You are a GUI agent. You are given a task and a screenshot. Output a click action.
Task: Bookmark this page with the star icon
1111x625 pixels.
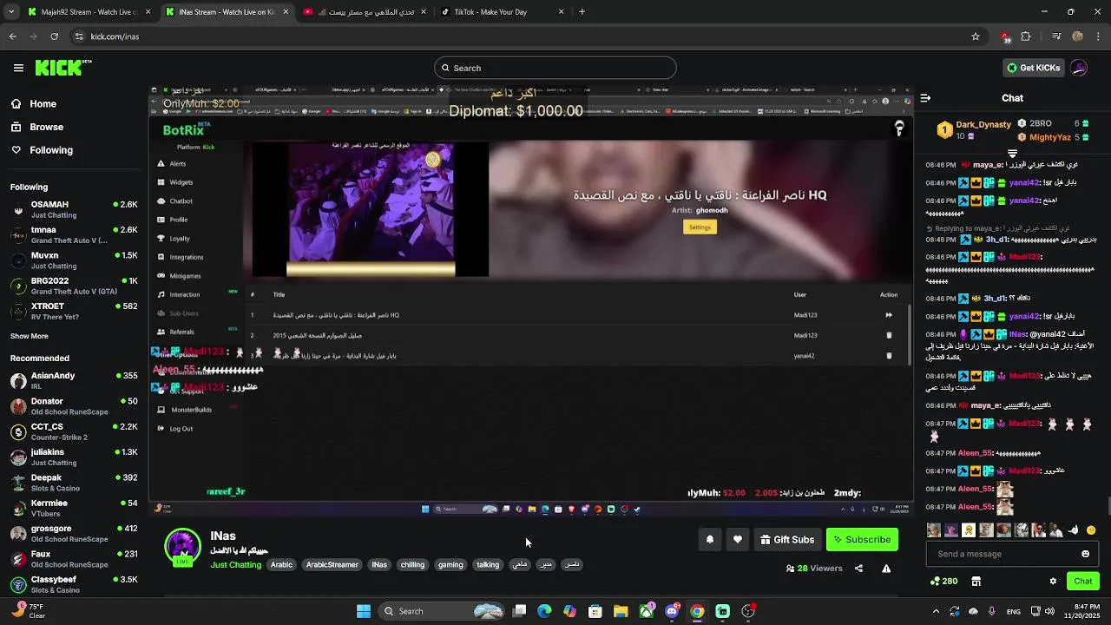(976, 36)
